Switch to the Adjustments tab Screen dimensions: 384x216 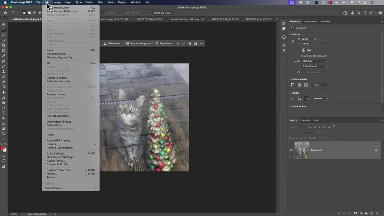[310, 21]
